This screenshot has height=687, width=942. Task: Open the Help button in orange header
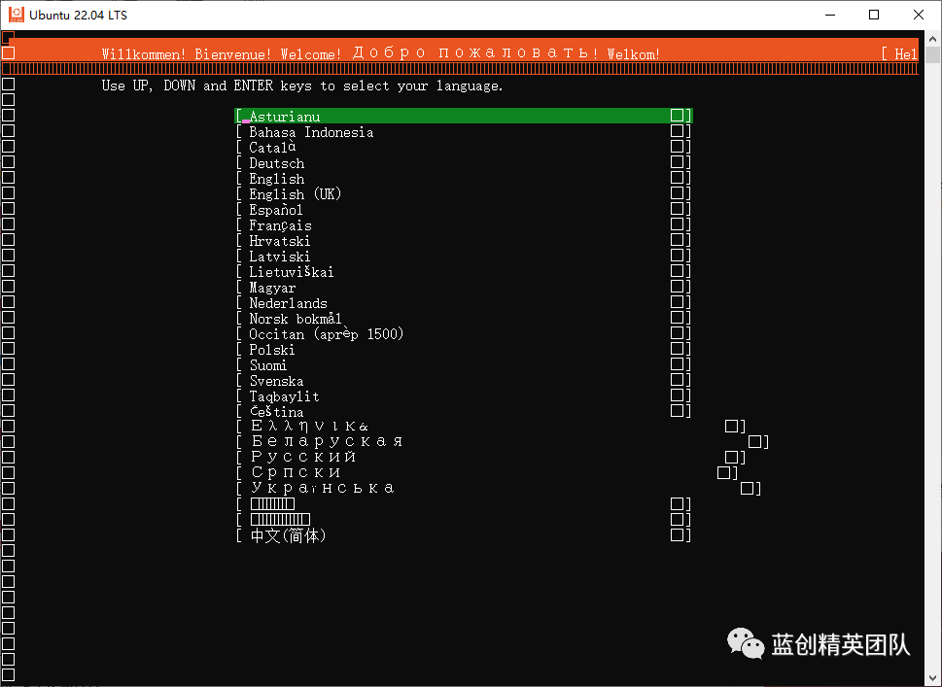[x=899, y=54]
